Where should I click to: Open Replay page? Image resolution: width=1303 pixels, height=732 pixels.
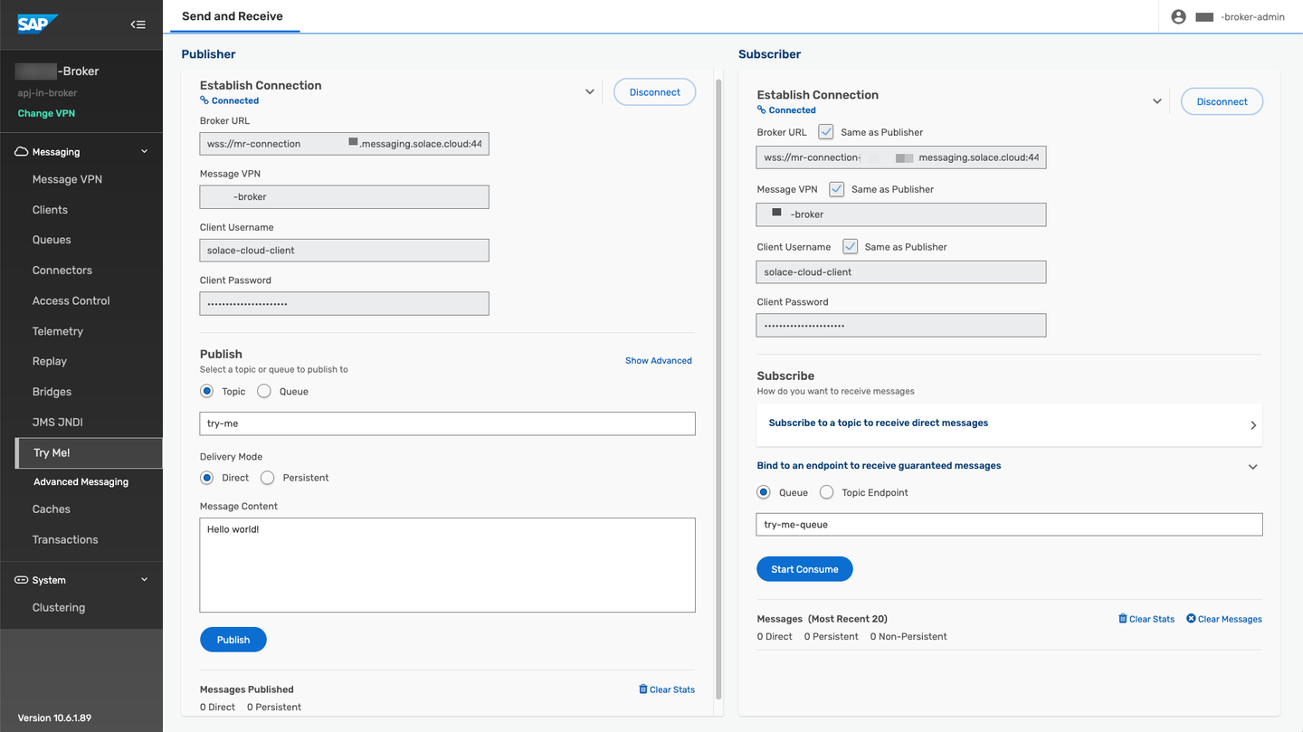point(50,361)
